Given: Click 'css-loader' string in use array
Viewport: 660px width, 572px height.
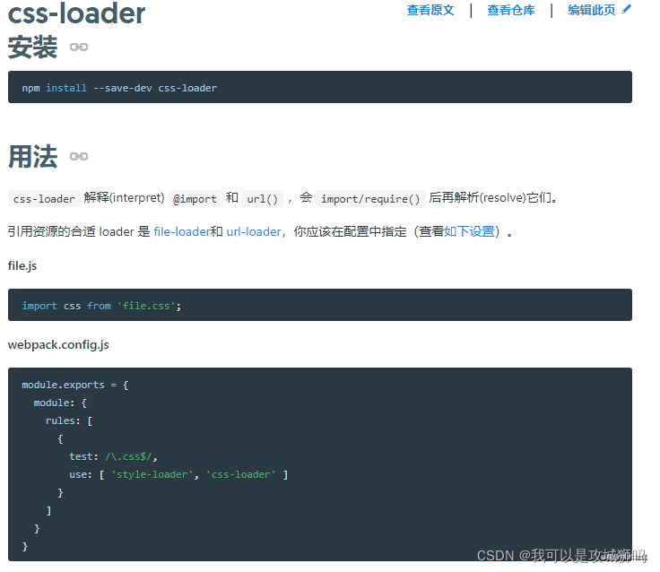Looking at the screenshot, I should [240, 475].
